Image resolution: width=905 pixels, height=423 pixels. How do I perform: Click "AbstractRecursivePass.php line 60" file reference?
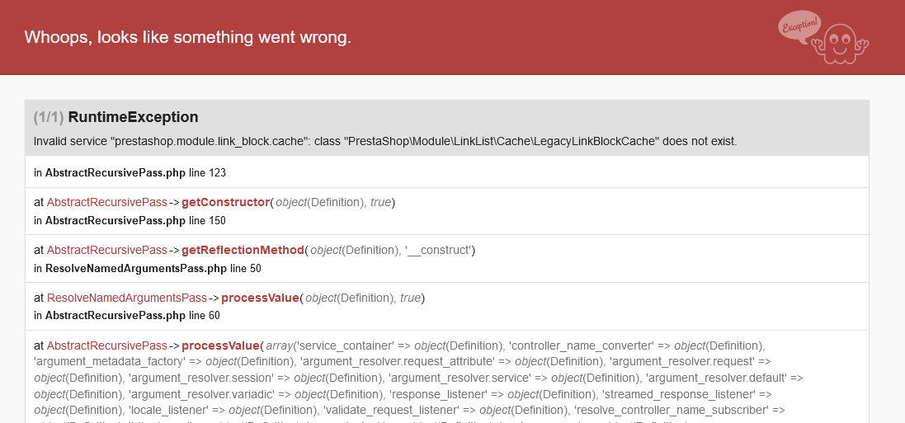133,316
